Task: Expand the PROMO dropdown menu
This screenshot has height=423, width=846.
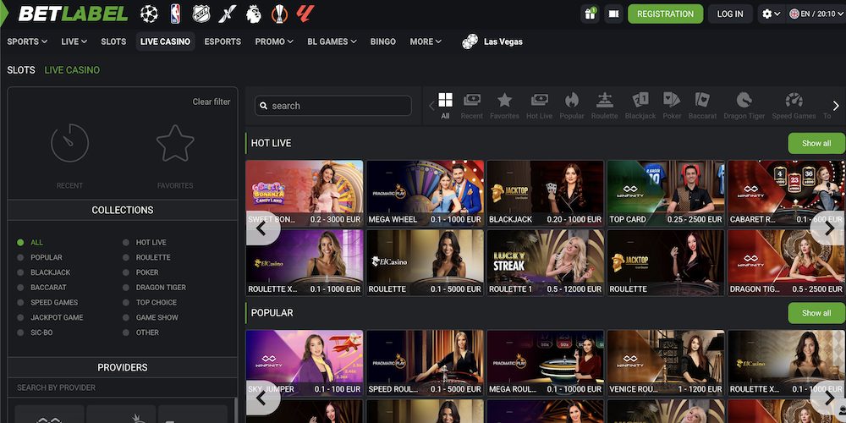Action: click(x=274, y=41)
